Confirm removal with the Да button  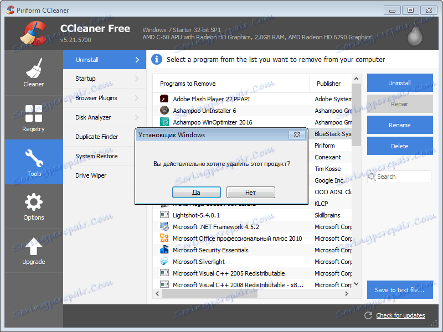coord(197,192)
